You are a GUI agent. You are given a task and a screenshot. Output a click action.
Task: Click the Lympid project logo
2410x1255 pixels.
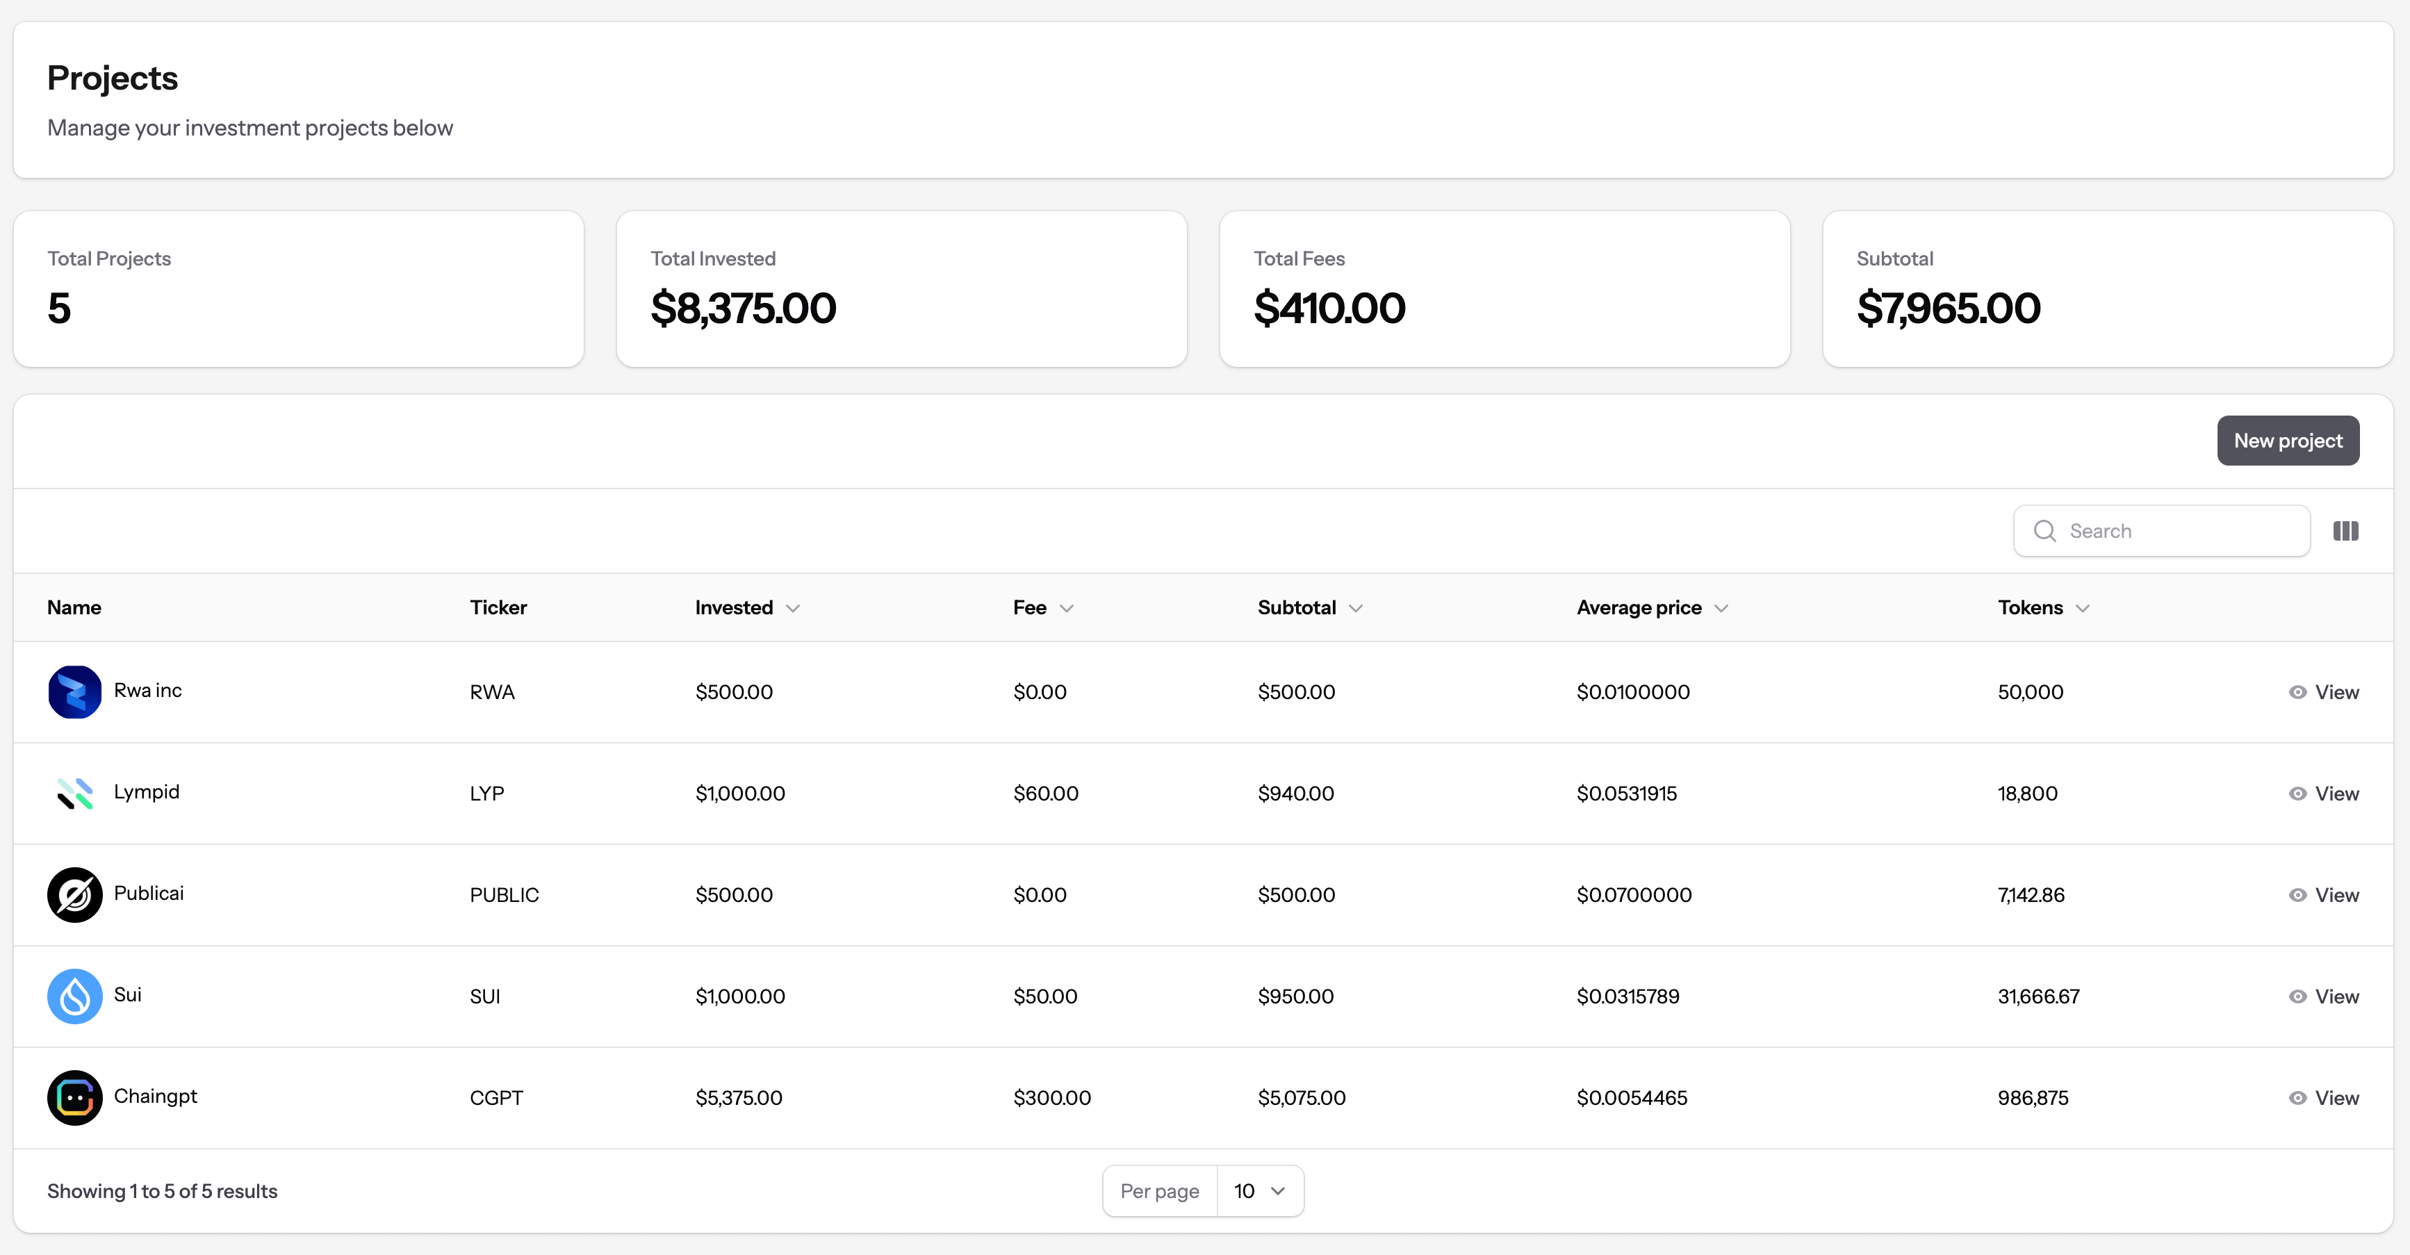tap(75, 794)
